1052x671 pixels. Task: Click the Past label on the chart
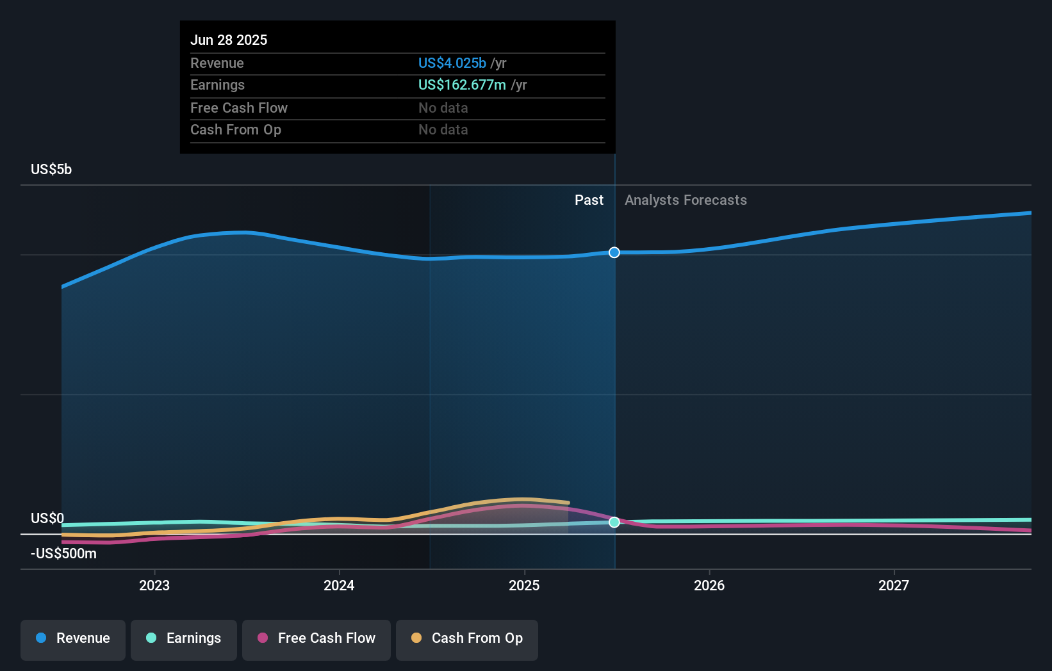tap(589, 200)
